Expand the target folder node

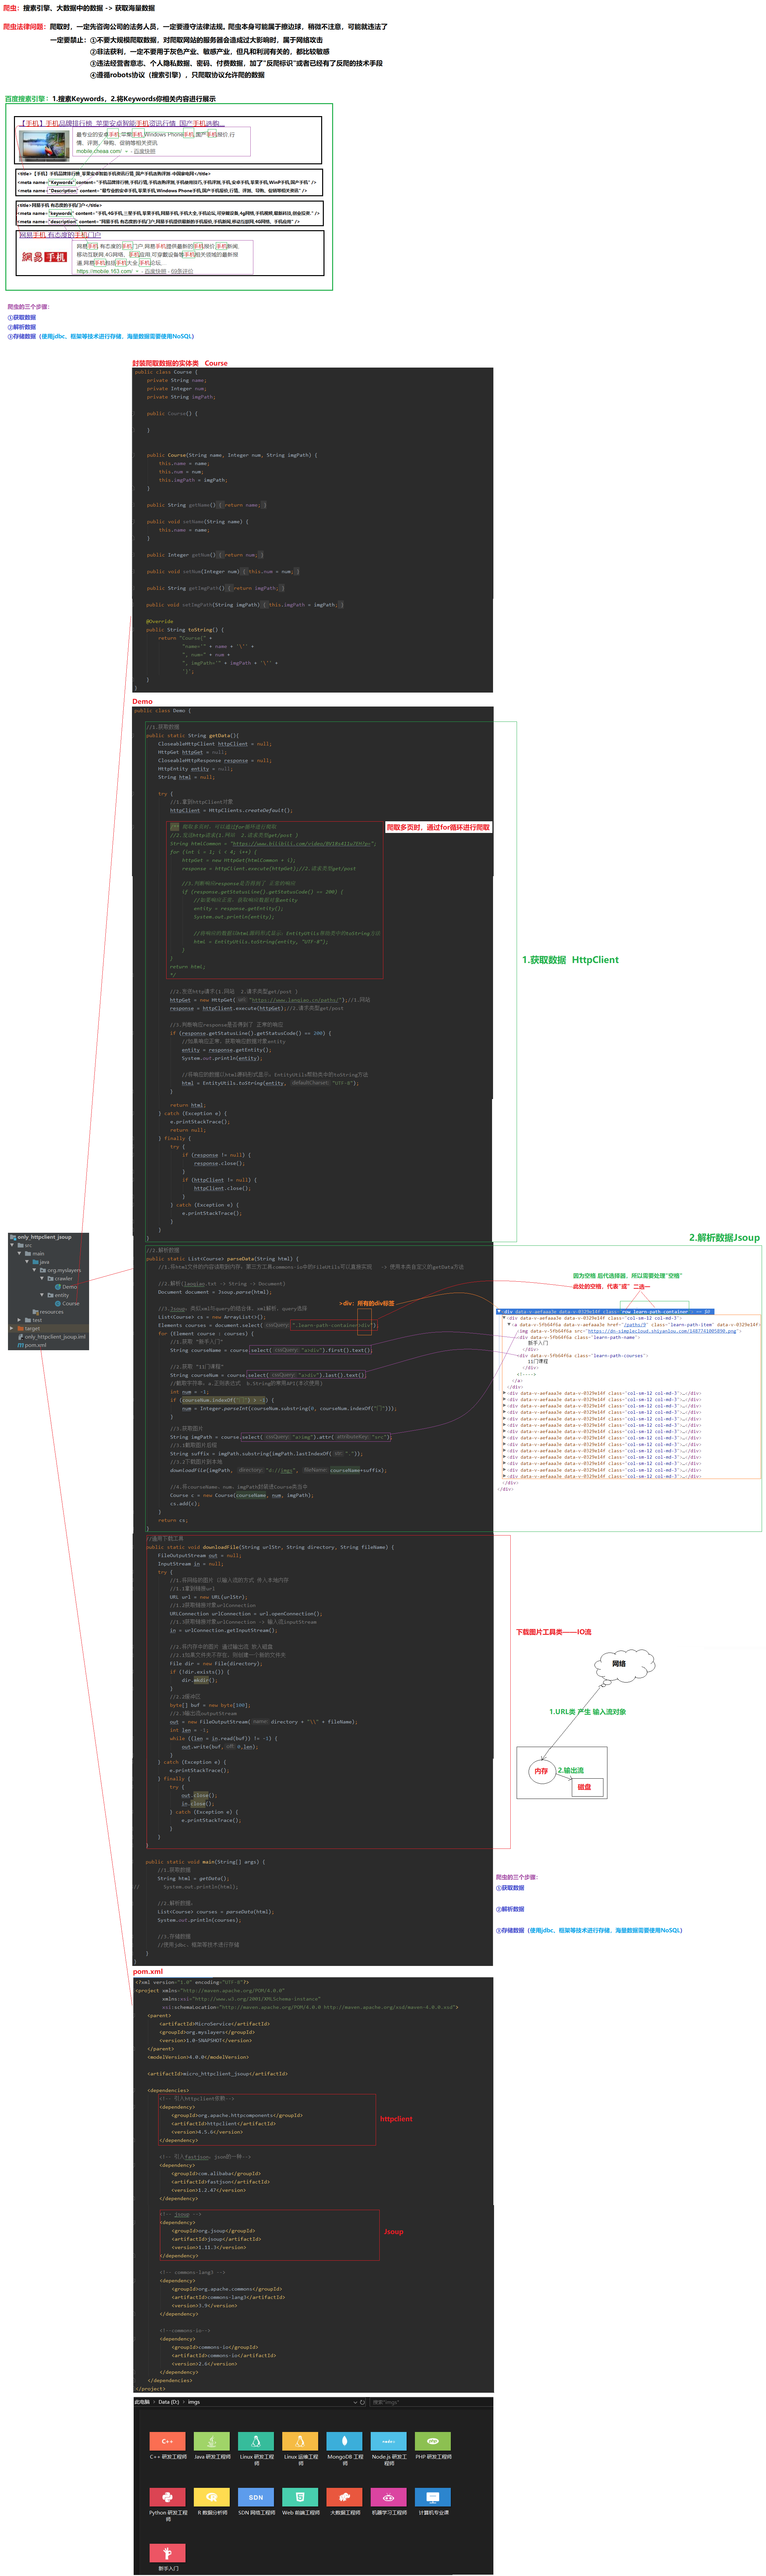tap(12, 1328)
